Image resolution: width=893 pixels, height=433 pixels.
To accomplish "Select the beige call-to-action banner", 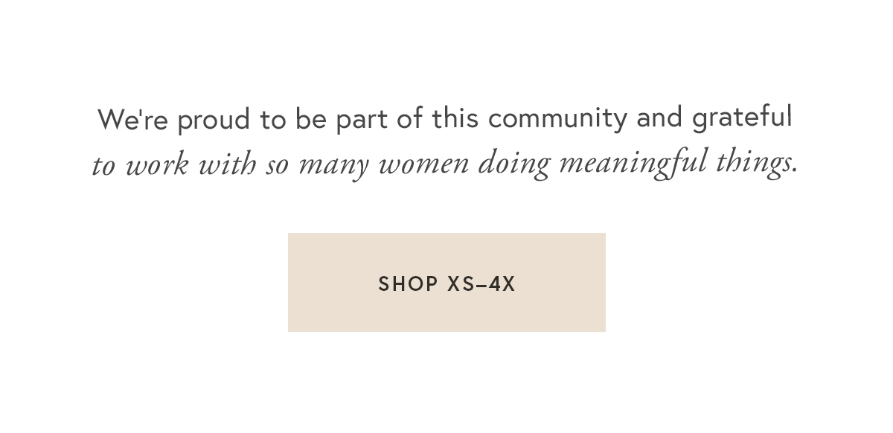I will (446, 283).
